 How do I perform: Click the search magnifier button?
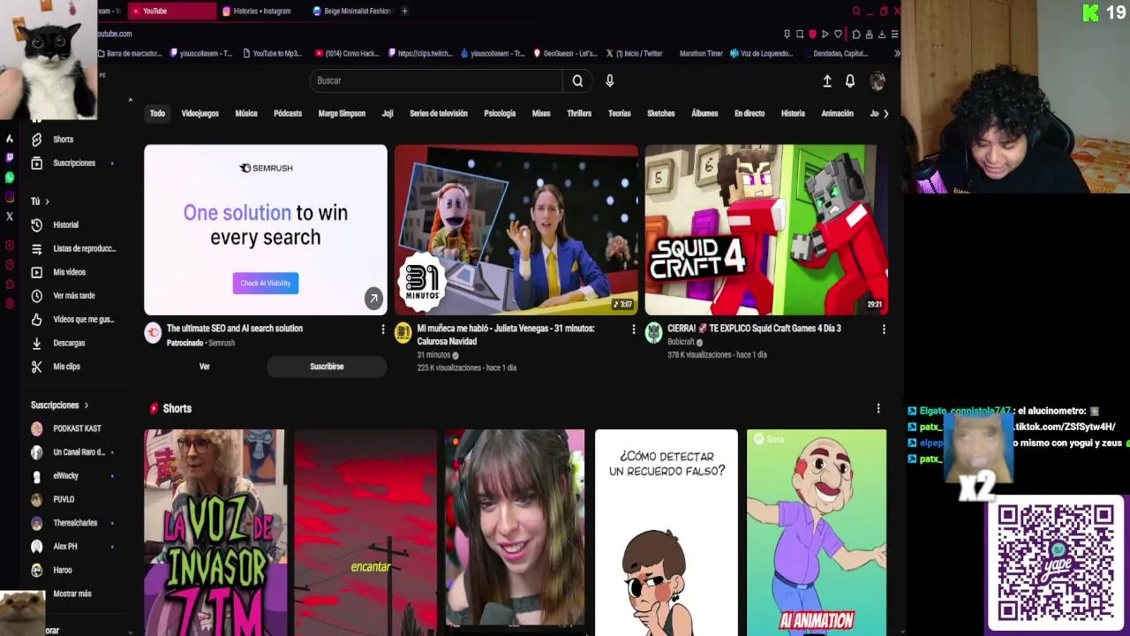[x=577, y=80]
